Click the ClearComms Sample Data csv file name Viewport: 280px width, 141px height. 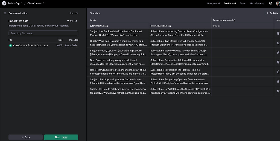pyautogui.click(x=31, y=45)
